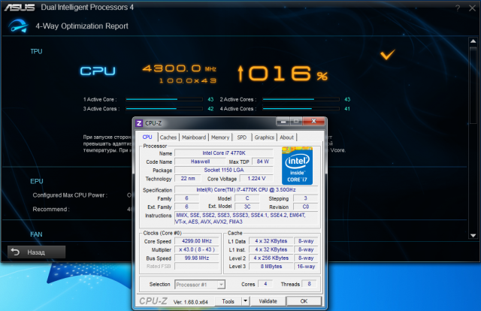Click the CPU-Z Ver. 1.68.0.x64 version text
Viewport: 481px width, 311px height.
click(190, 302)
